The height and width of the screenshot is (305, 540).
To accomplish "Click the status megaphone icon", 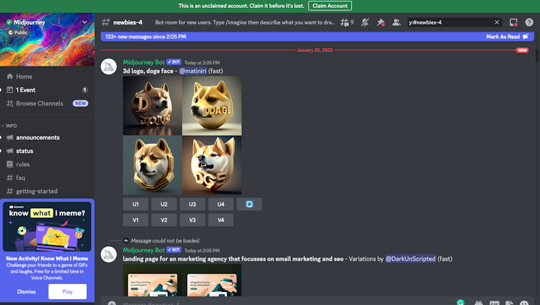I will [x=10, y=151].
